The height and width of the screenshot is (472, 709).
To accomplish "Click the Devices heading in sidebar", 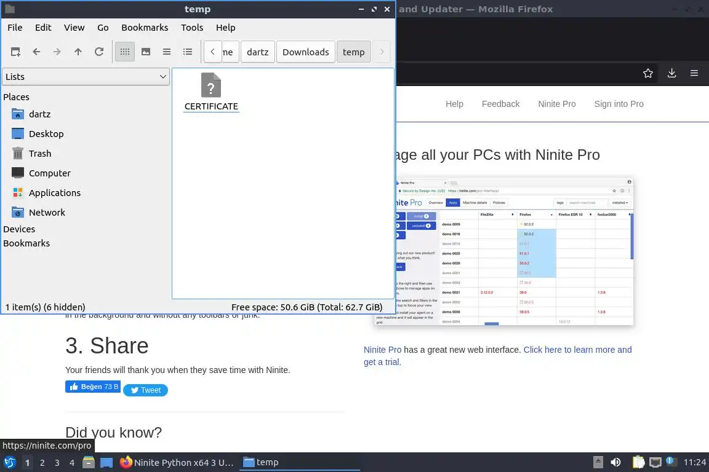I will click(19, 229).
